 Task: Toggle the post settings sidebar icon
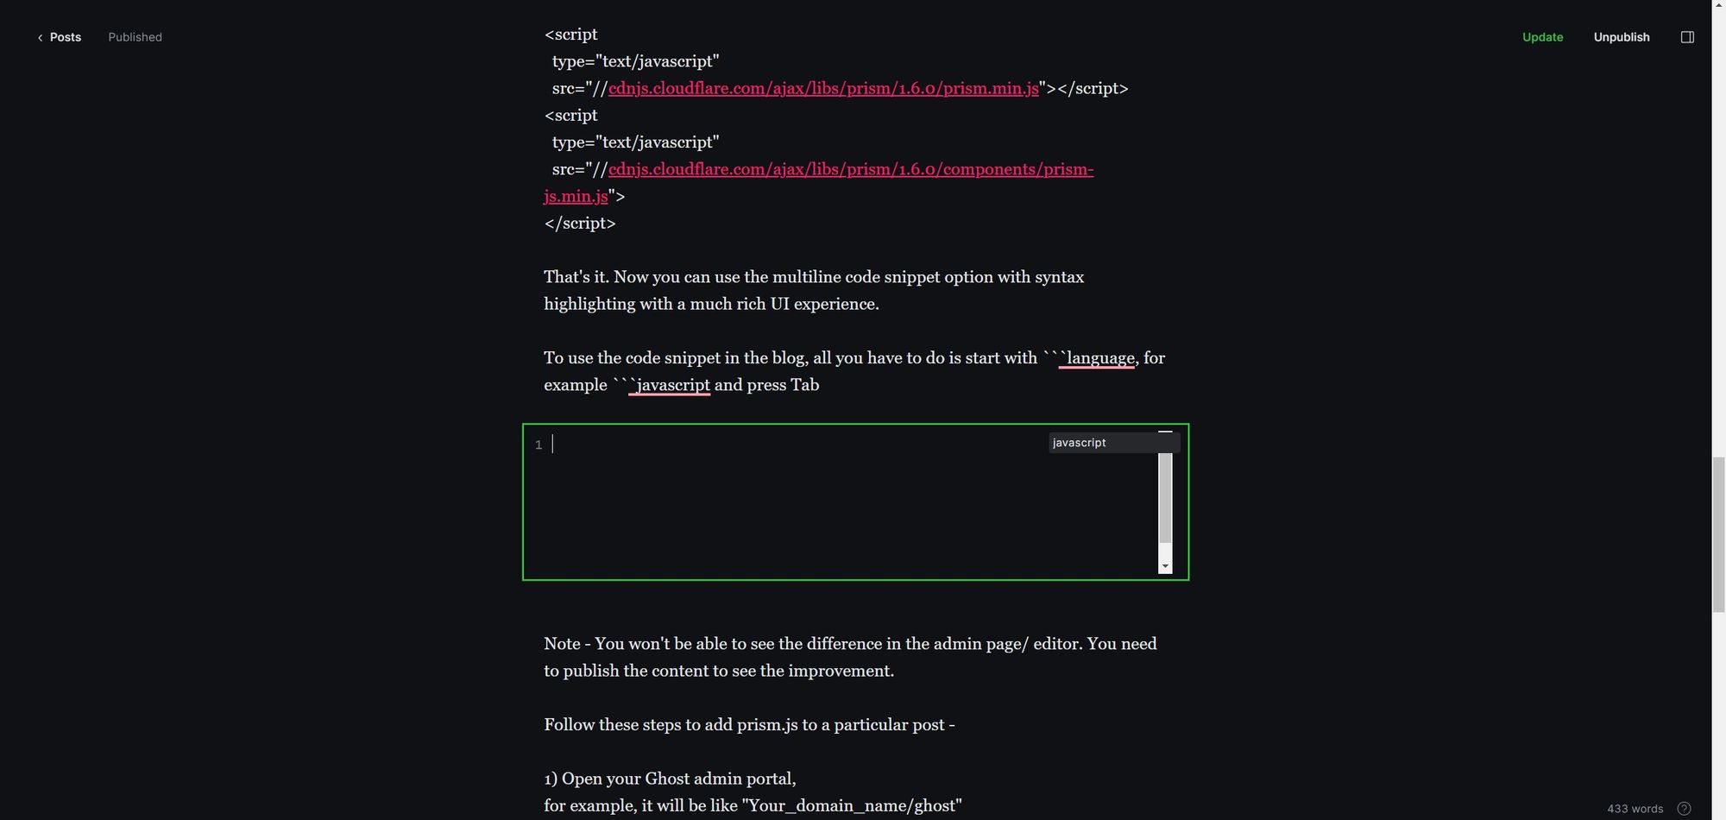pyautogui.click(x=1687, y=37)
